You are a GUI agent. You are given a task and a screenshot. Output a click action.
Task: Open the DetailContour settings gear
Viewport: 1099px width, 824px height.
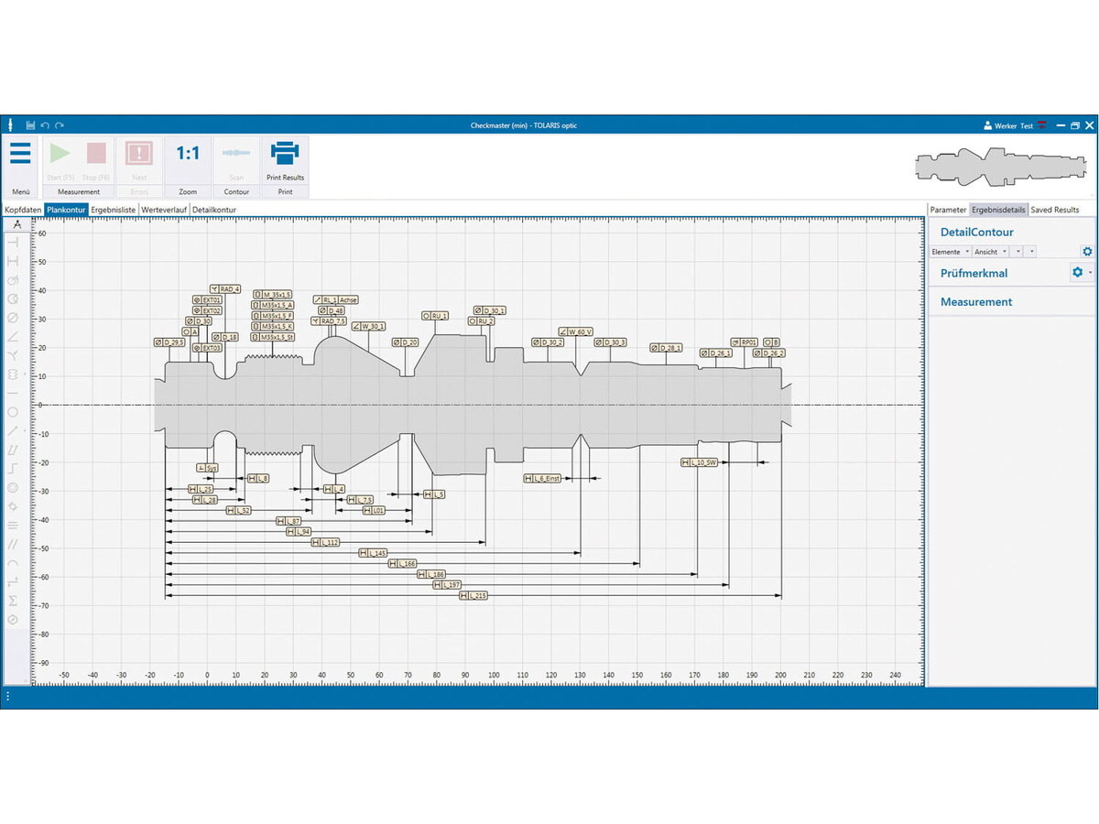coord(1087,252)
